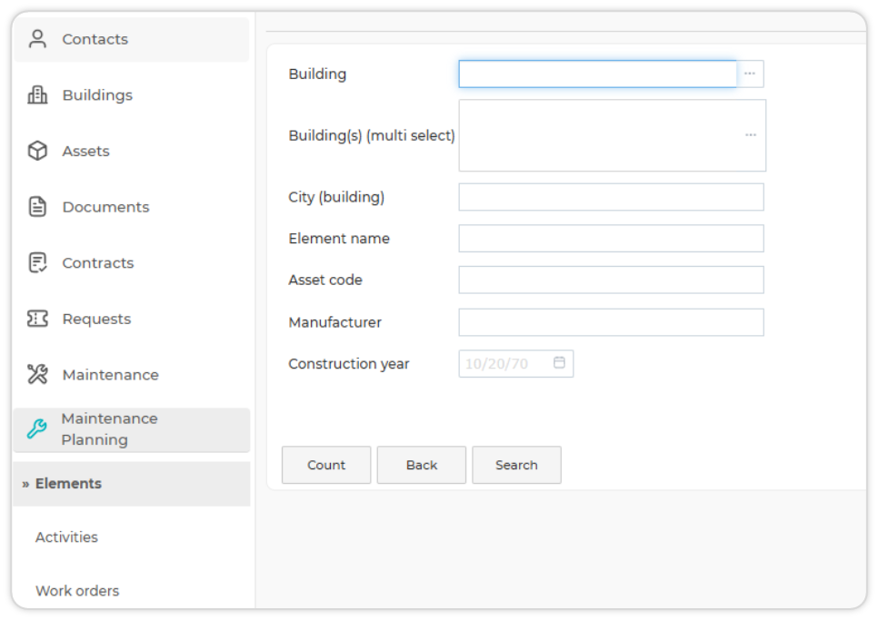This screenshot has height=620, width=878.
Task: Click the Asset code input field
Action: (611, 280)
